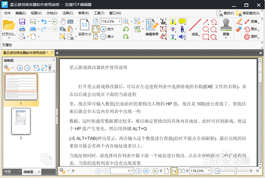Screen dimensions: 265x178
Task: Click the paperclip file attachment tool
Action: 182,29
